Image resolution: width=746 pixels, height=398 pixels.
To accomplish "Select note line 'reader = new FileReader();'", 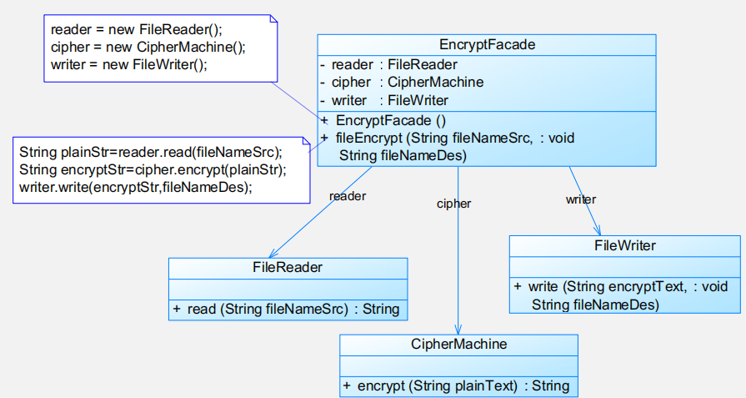I will (137, 29).
